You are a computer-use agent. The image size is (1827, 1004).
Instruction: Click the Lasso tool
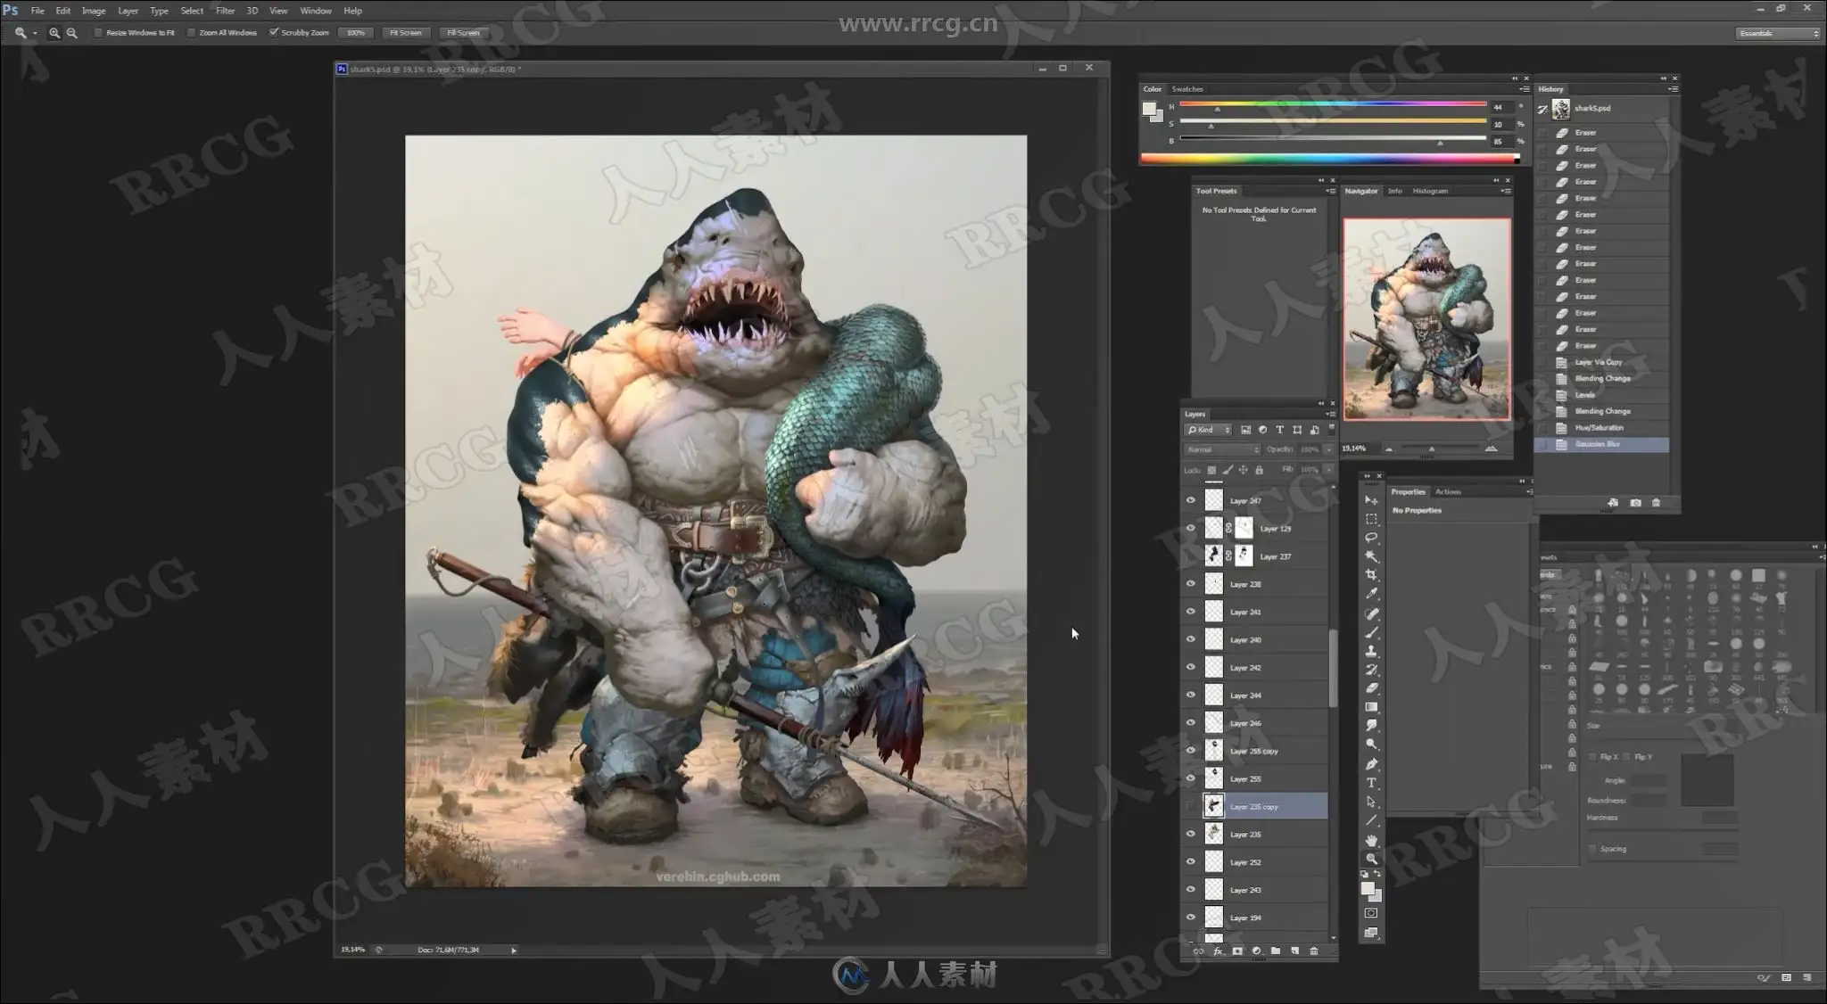click(1371, 538)
